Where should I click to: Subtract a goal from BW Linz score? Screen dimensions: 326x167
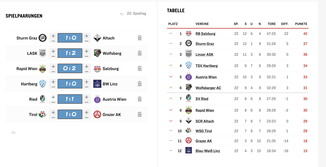86,87
